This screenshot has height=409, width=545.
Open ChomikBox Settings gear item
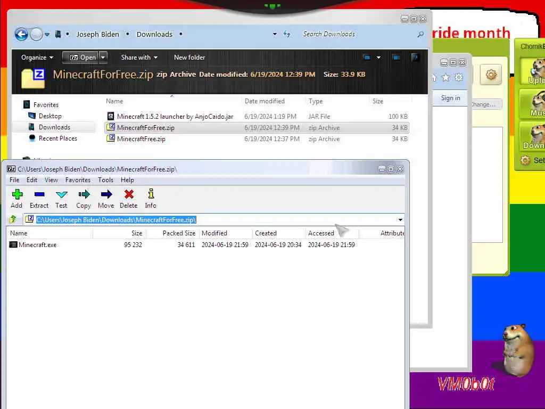(532, 160)
